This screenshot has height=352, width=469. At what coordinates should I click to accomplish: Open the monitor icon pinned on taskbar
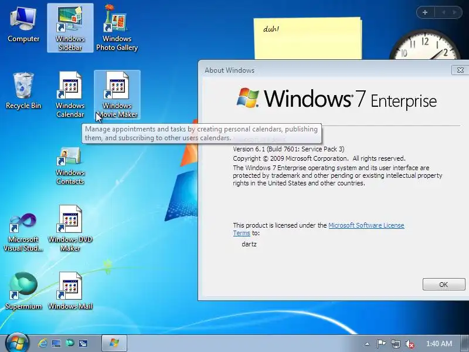click(x=56, y=343)
